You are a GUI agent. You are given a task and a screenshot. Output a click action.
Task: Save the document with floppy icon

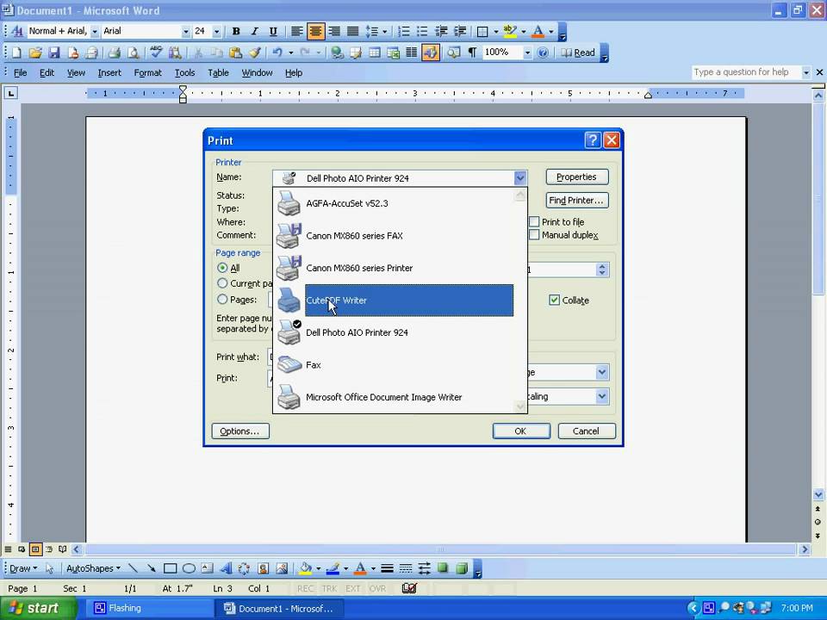53,53
